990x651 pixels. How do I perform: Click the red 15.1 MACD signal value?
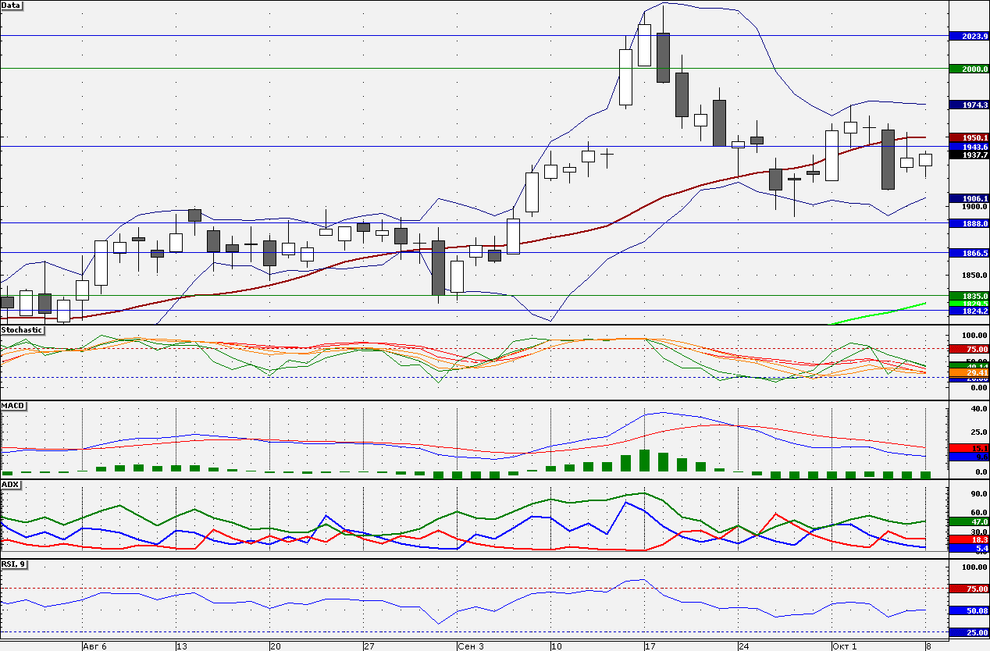tap(969, 448)
